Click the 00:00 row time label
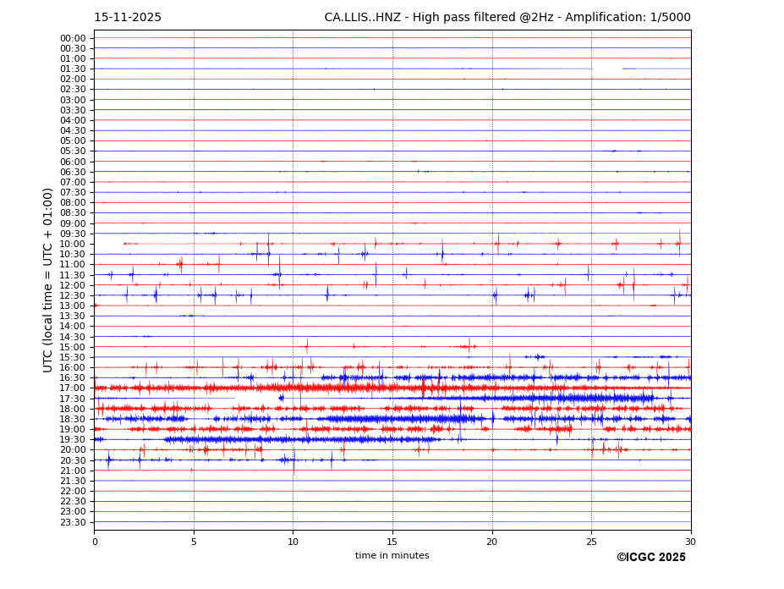Image resolution: width=784 pixels, height=589 pixels. [x=72, y=38]
